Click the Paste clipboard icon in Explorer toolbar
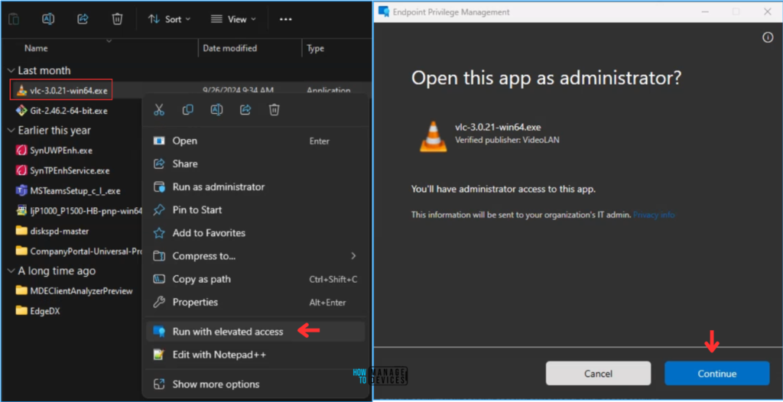Screen dimensions: 783x402 click(14, 19)
